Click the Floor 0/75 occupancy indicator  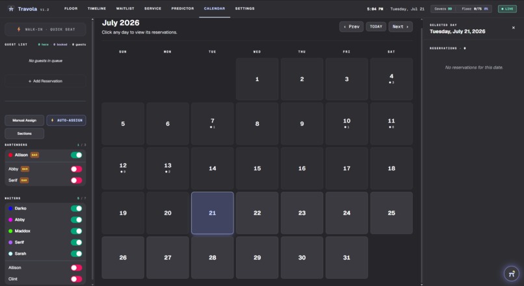pos(475,9)
